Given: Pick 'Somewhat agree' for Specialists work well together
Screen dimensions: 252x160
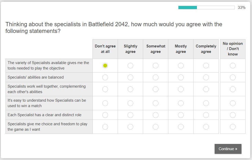Looking at the screenshot, I should pyautogui.click(x=156, y=89).
